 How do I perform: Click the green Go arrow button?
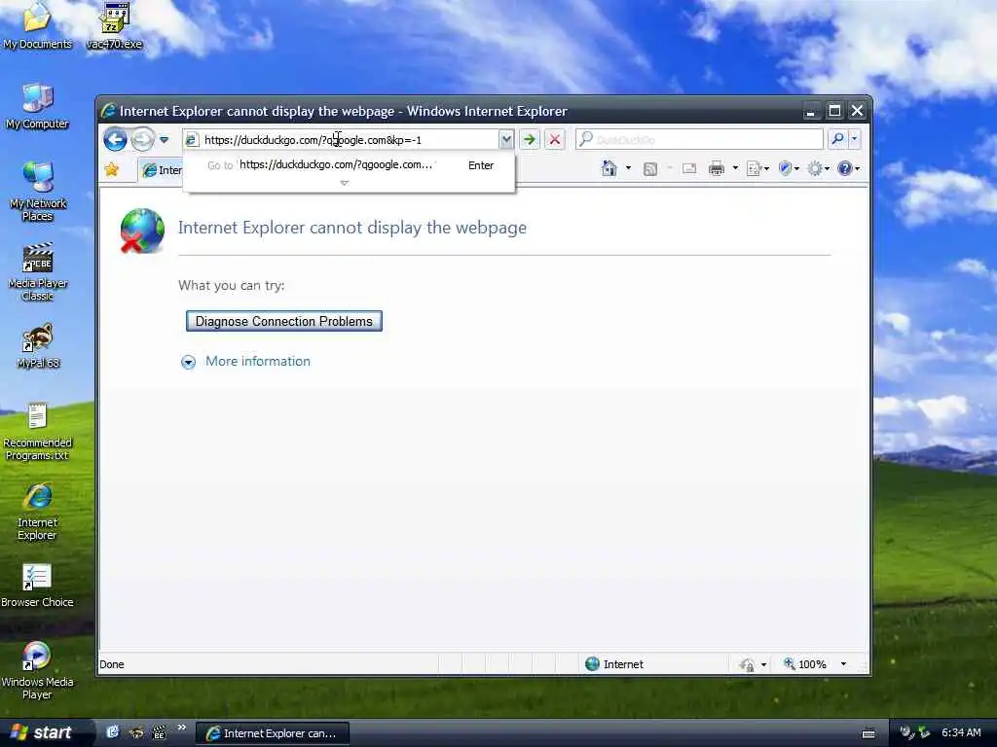click(529, 140)
